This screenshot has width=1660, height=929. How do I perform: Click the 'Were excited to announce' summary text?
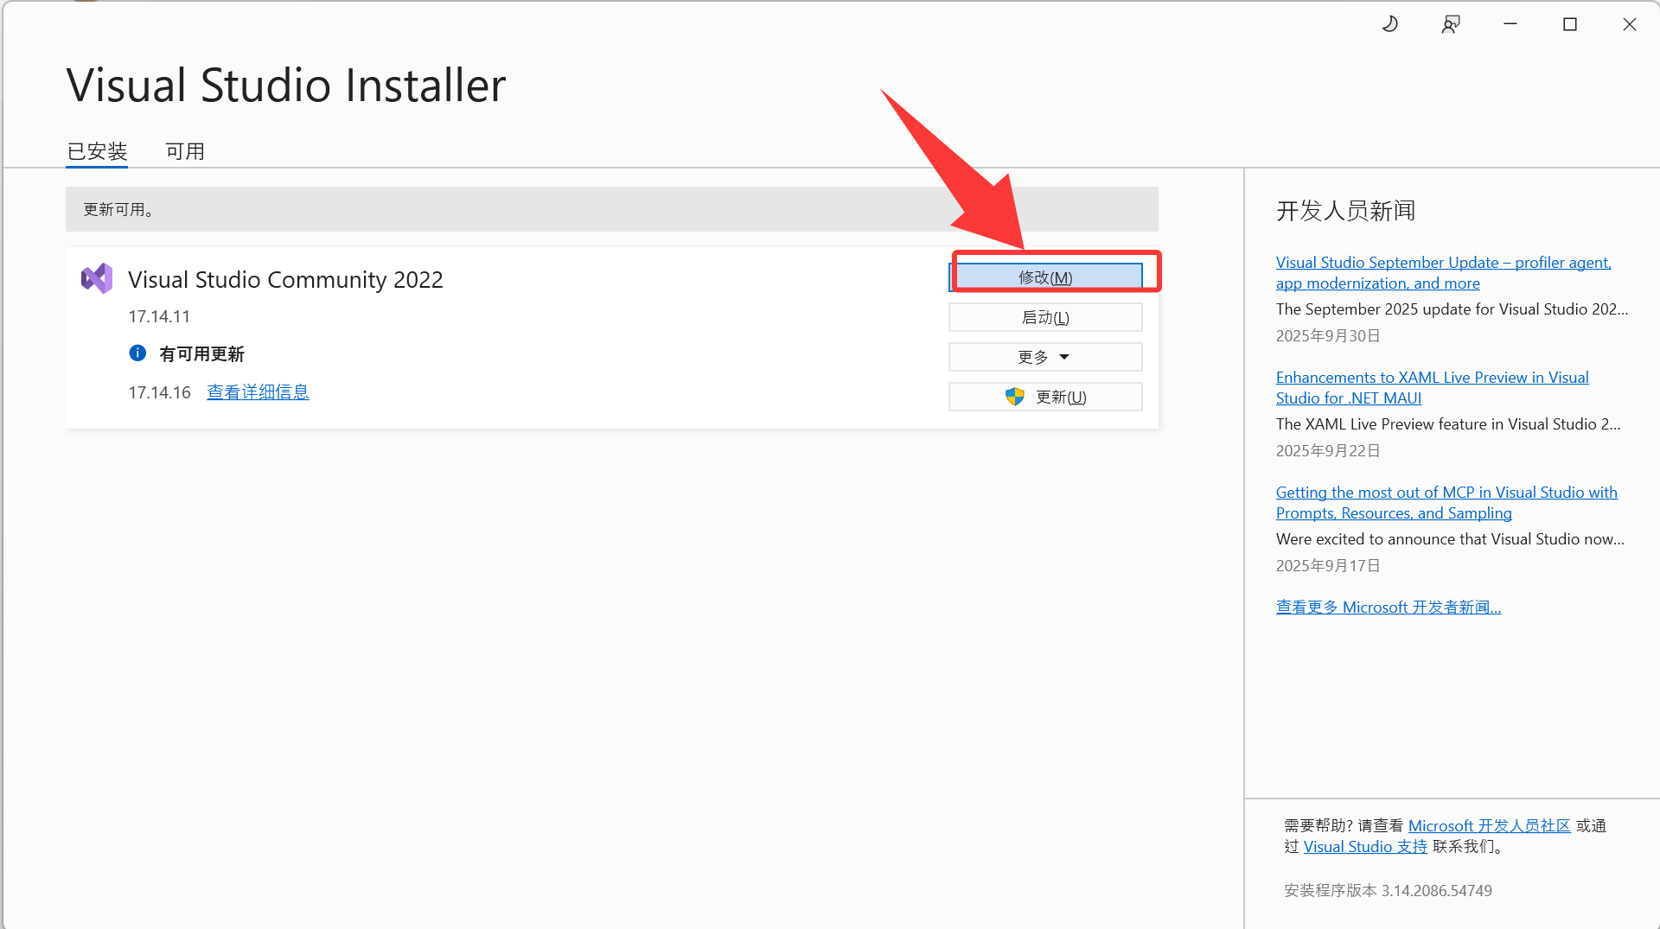pyautogui.click(x=1450, y=539)
